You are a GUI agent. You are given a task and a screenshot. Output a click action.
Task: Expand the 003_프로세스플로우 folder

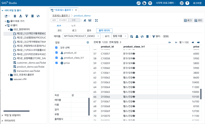coord(9,75)
